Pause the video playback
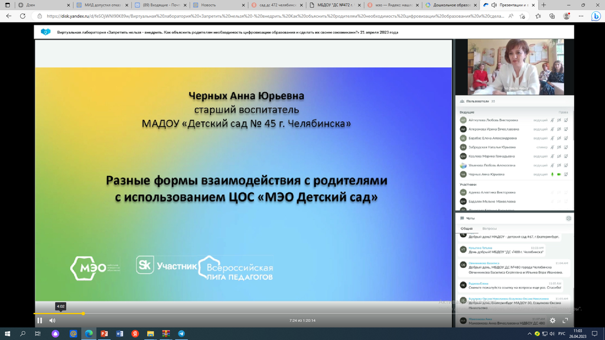605x340 pixels. pyautogui.click(x=40, y=321)
